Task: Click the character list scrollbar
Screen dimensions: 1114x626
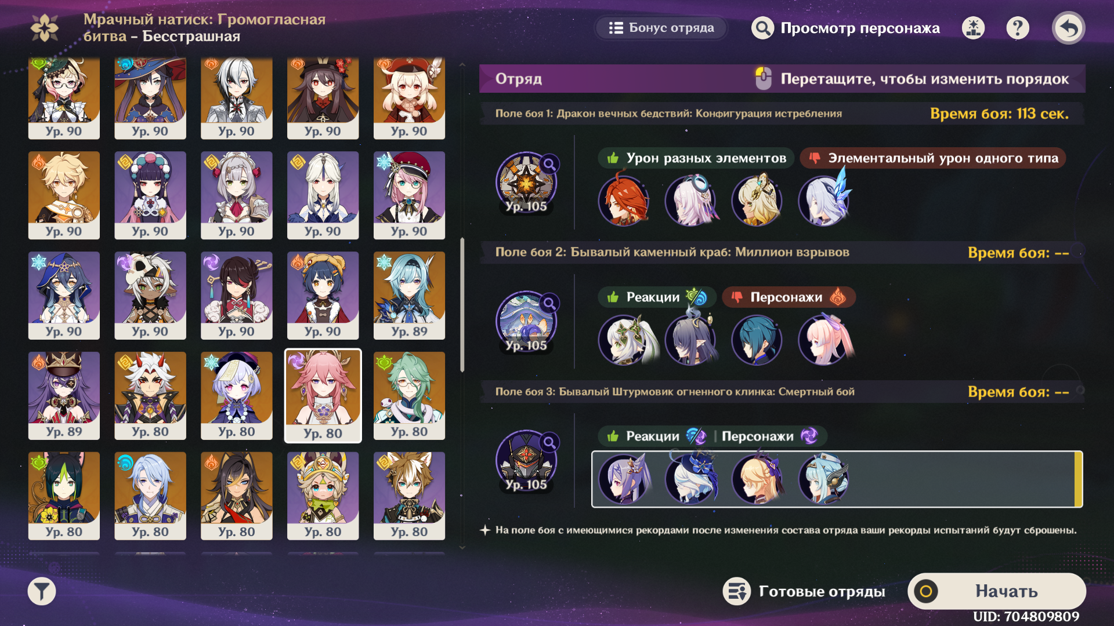Action: 462,304
